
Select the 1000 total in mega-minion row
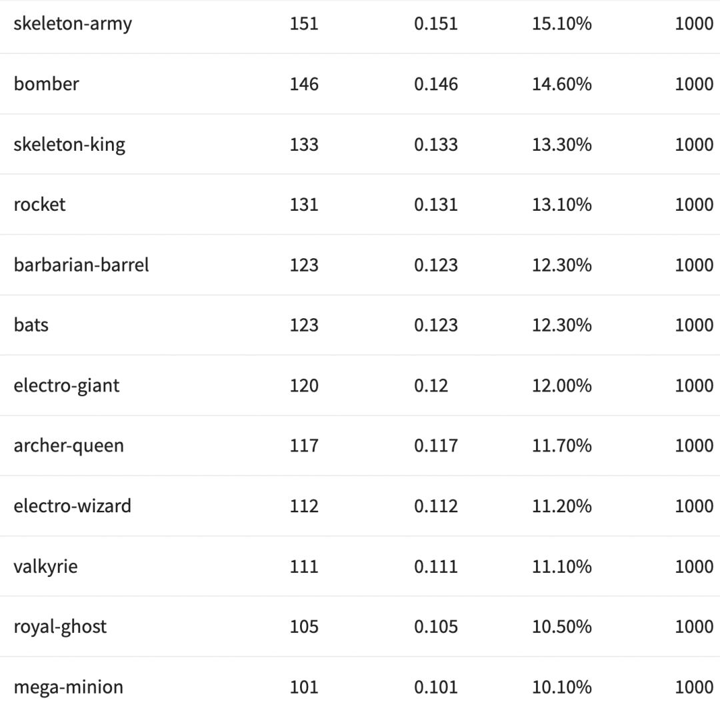(x=694, y=687)
